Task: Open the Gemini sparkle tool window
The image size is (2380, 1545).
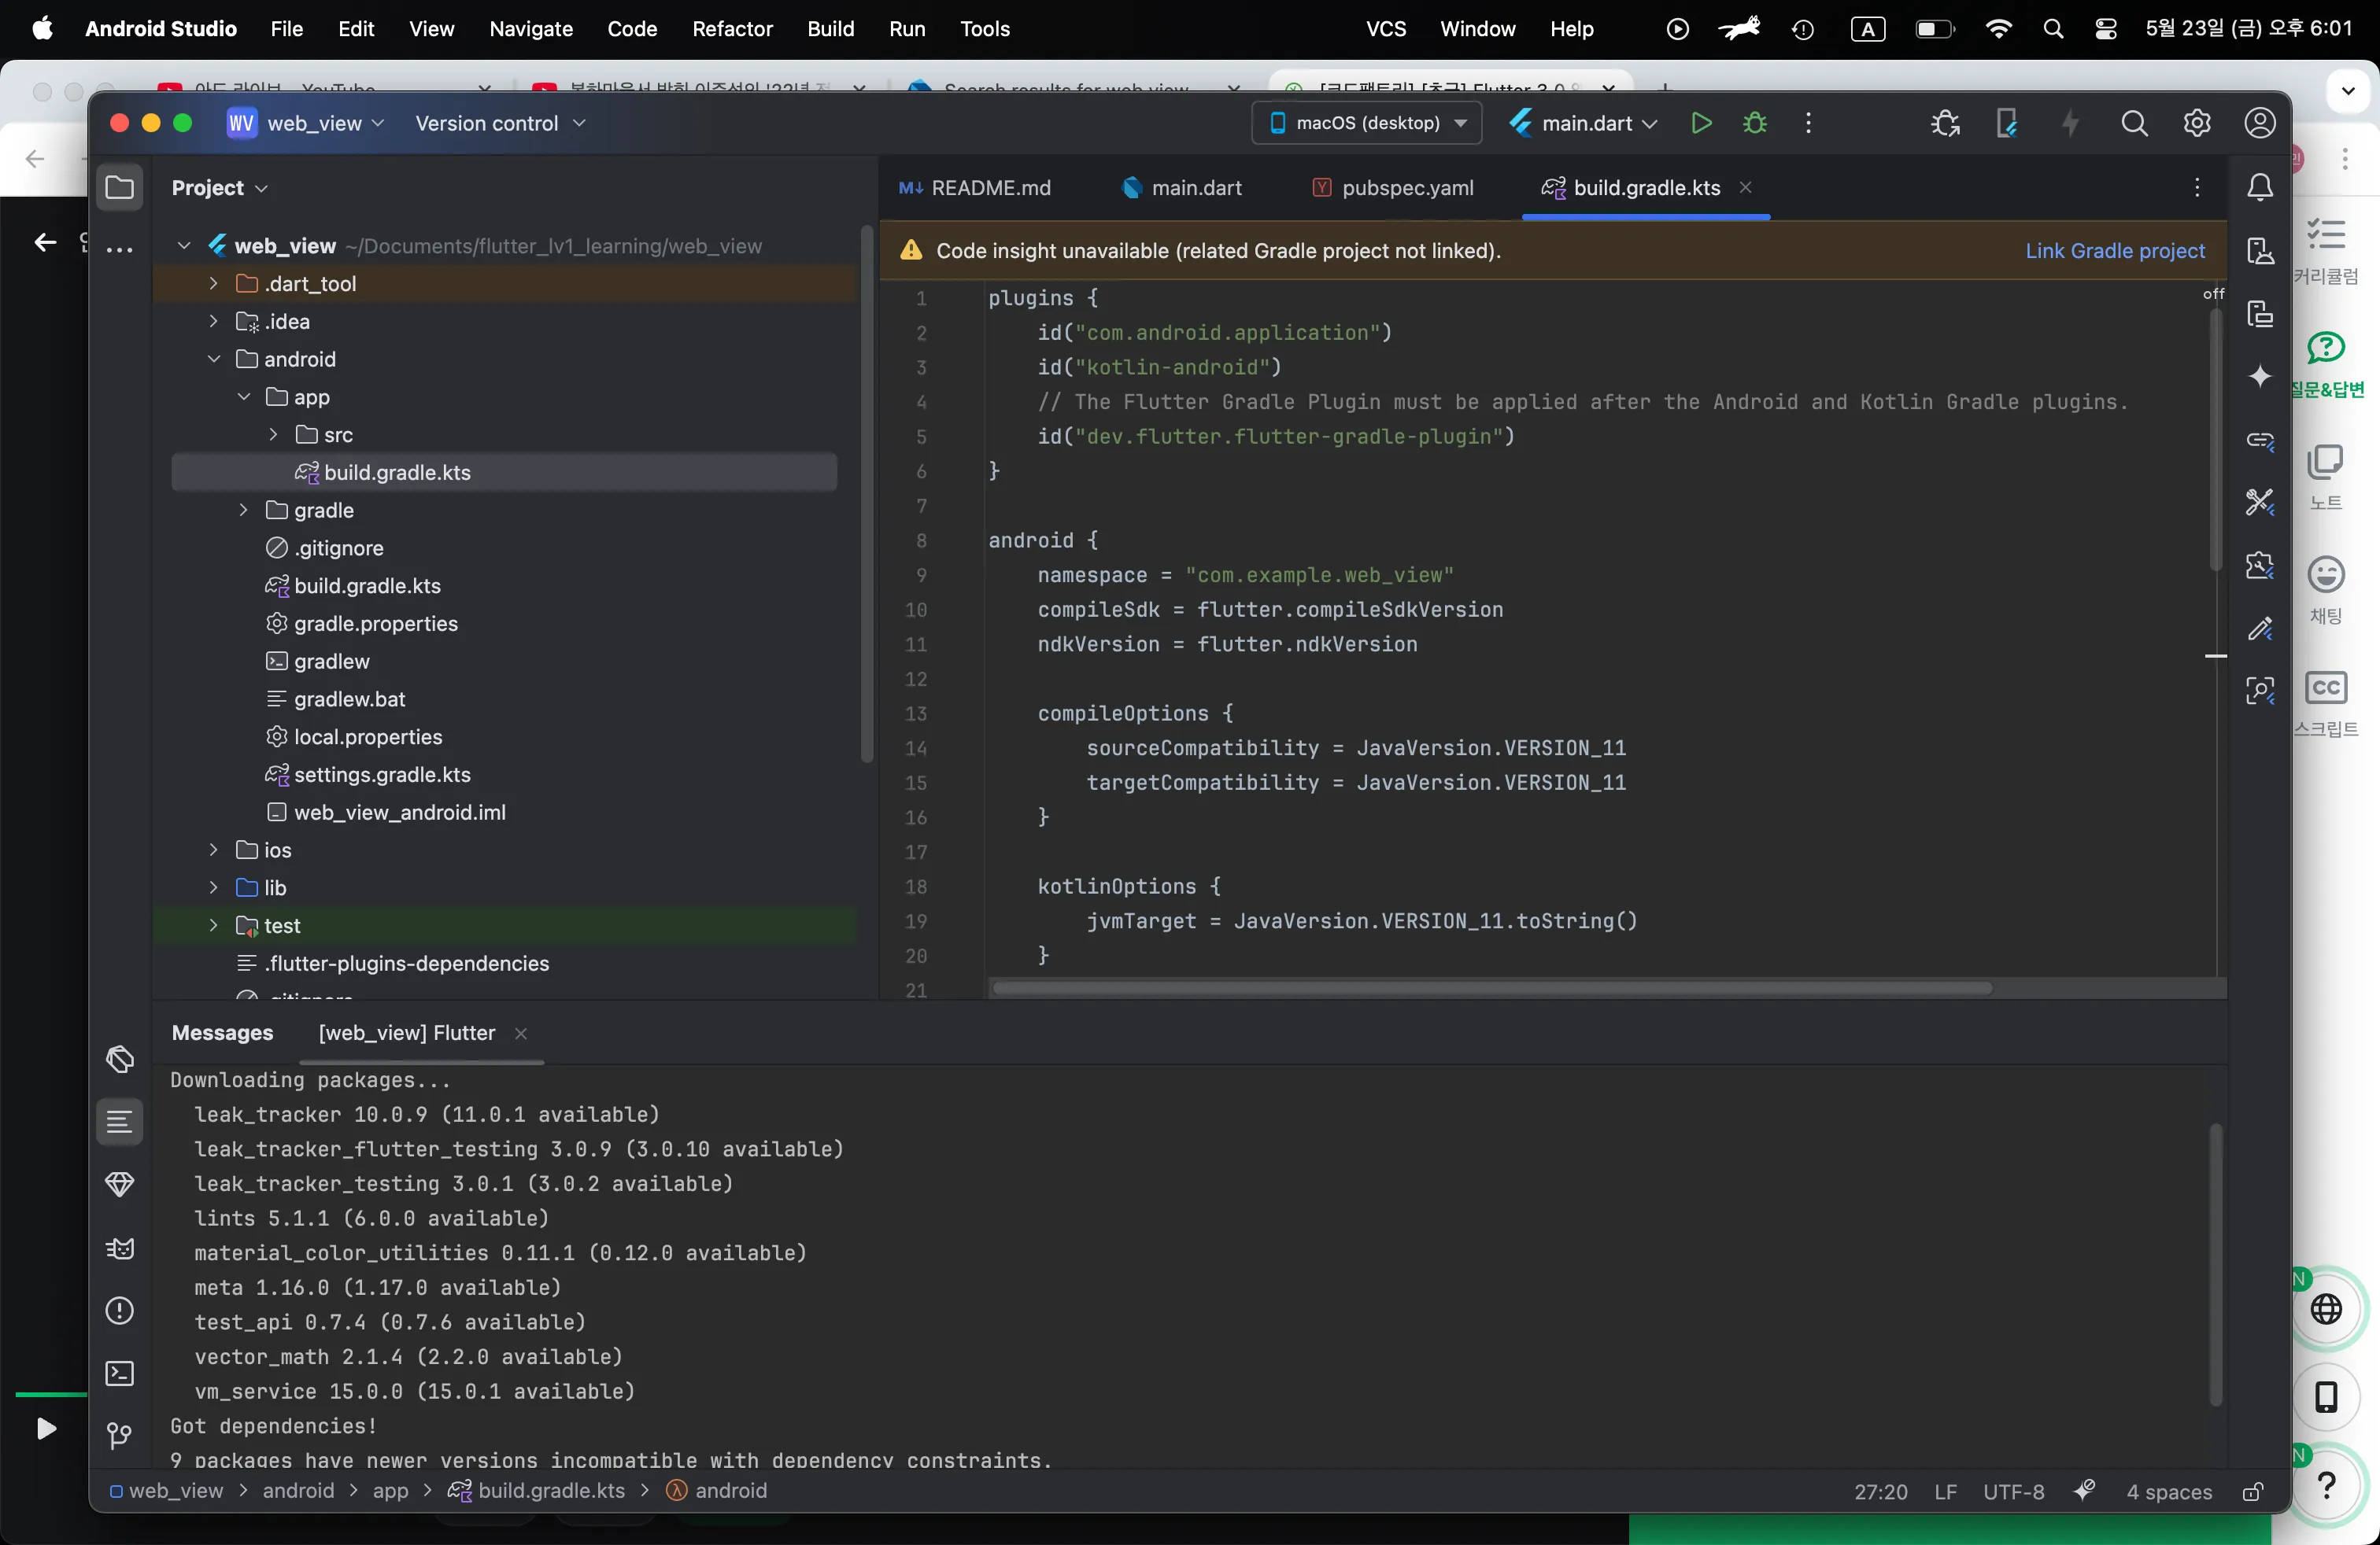Action: [x=2260, y=377]
